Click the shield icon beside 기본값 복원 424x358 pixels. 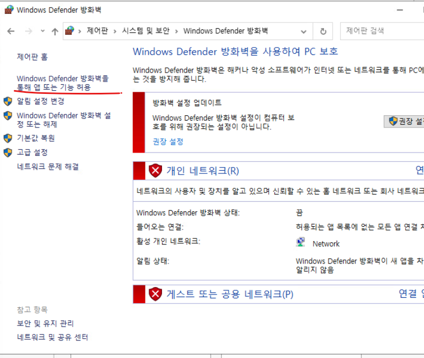click(8, 138)
